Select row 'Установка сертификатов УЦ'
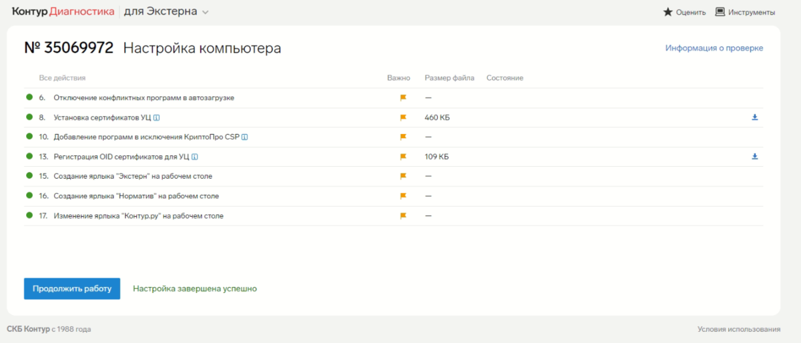801x343 pixels. (394, 117)
